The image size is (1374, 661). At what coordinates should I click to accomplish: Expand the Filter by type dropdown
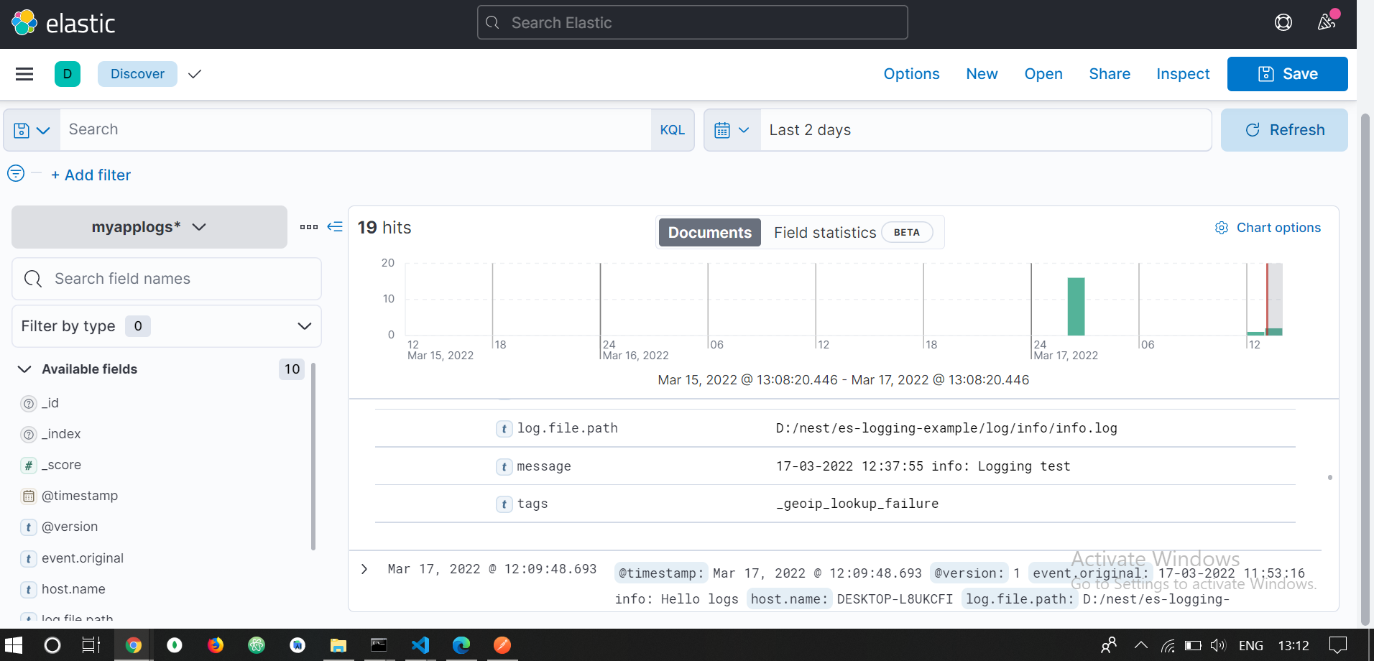tap(167, 326)
